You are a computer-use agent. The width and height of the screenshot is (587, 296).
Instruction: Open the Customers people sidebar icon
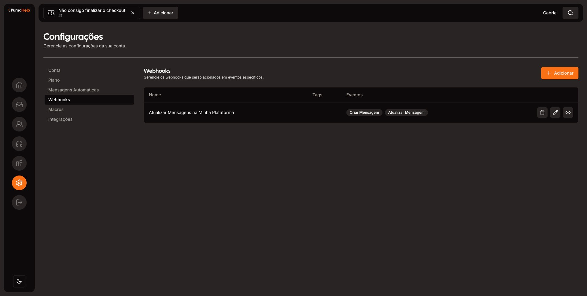(19, 124)
